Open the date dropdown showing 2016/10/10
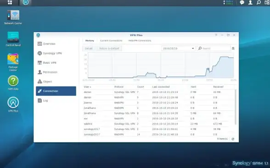 pos(178,49)
